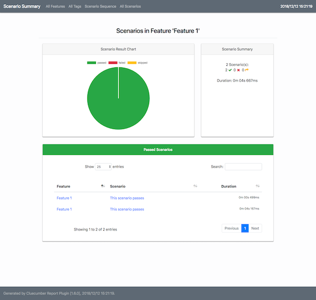Click the Duration column header text
316x300 pixels.
pyautogui.click(x=229, y=186)
